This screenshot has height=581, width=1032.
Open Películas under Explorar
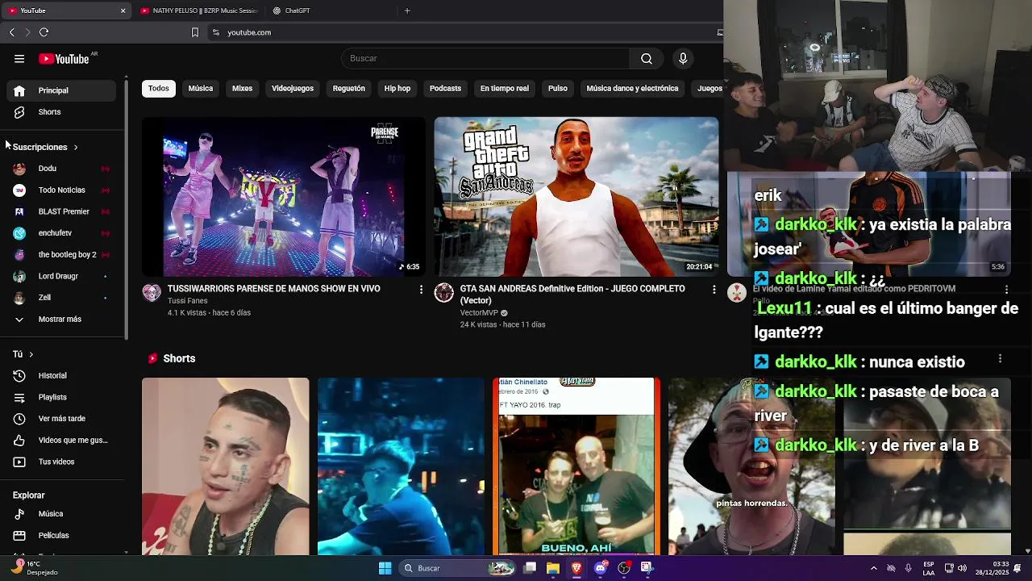pos(63,535)
